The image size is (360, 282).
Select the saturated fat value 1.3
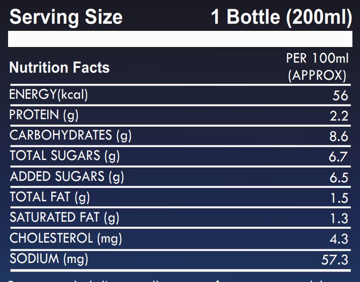[339, 219]
